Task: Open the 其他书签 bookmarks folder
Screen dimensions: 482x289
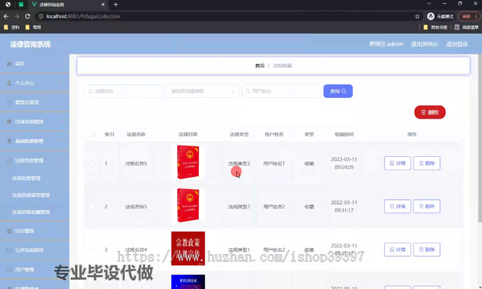Action: 435,27
